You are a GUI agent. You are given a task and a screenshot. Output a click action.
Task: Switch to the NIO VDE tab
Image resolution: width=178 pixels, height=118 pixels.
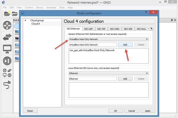click(128, 29)
